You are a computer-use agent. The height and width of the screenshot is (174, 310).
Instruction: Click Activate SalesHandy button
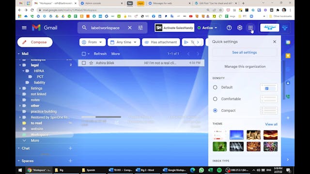click(174, 28)
